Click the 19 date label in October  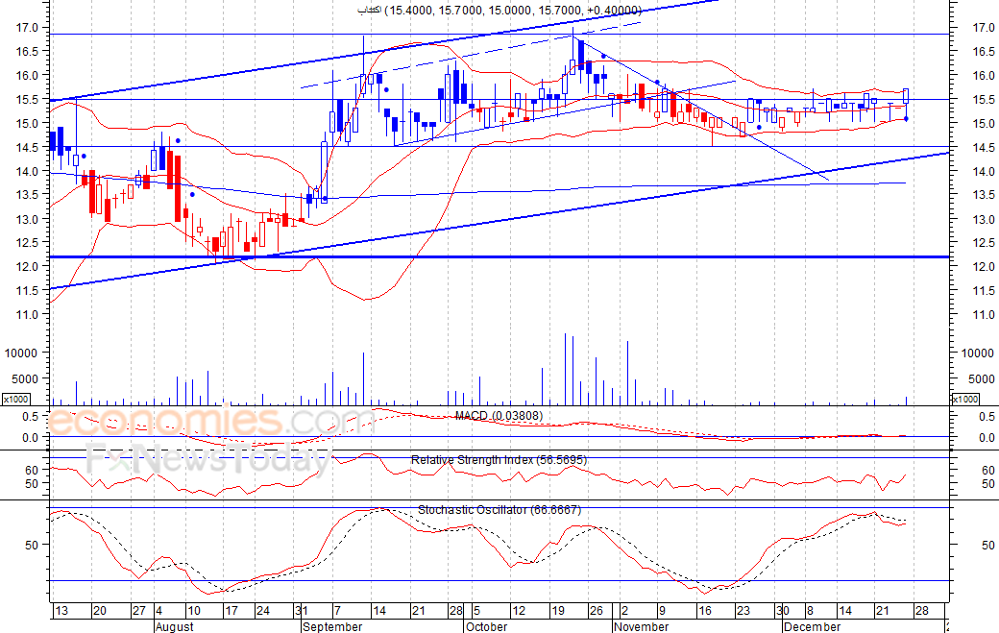(x=558, y=611)
